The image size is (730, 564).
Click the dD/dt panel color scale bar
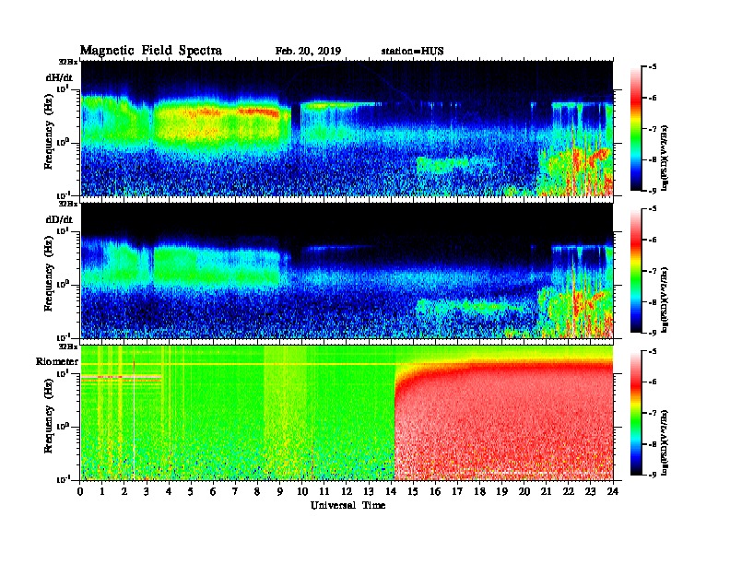pos(636,271)
